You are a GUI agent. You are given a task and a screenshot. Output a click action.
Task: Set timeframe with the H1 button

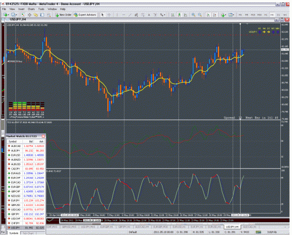click(266, 15)
